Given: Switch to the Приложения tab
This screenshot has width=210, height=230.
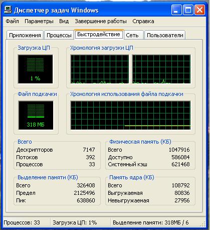Looking at the screenshot, I should 25,35.
